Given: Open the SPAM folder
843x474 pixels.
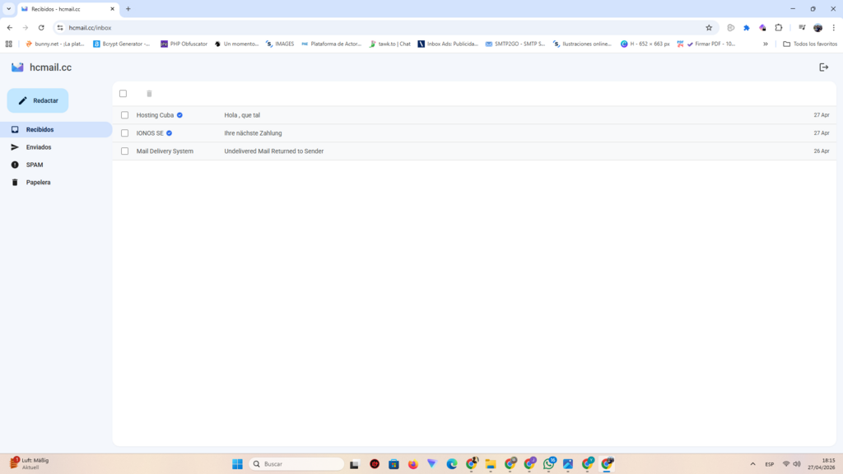Looking at the screenshot, I should point(34,165).
